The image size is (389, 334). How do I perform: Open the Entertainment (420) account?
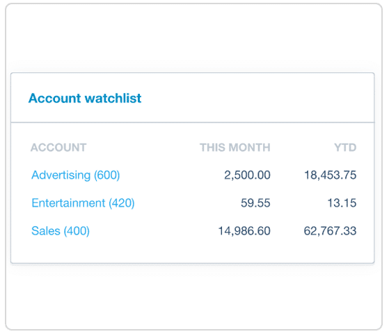pyautogui.click(x=83, y=203)
